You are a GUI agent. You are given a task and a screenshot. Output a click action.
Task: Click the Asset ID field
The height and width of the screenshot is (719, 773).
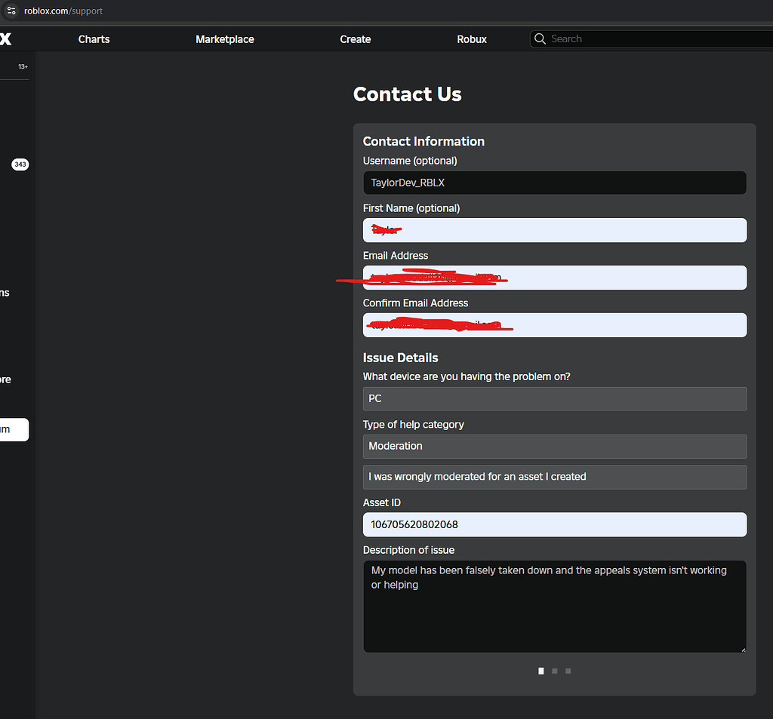[x=555, y=525]
